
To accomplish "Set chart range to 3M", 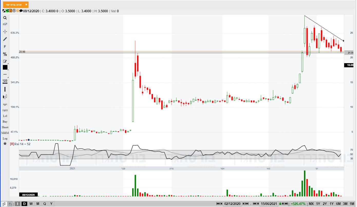I will point(345,204).
